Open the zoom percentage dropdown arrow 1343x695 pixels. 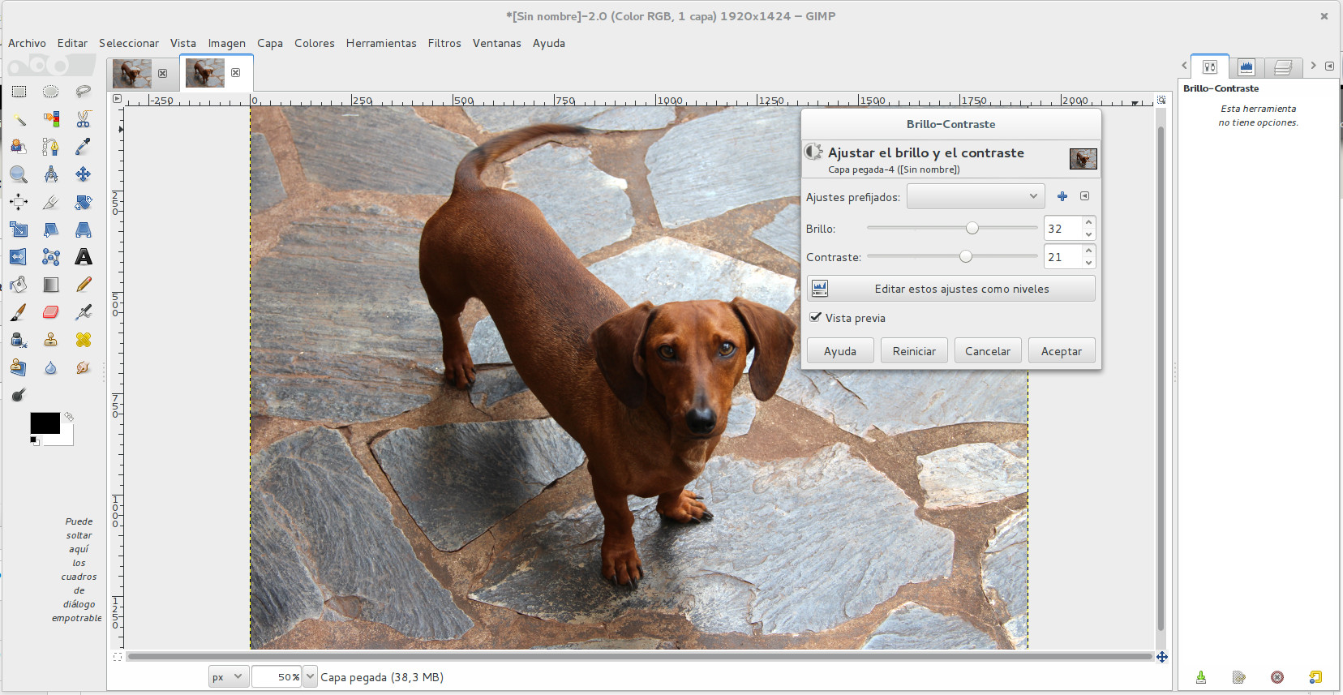click(x=310, y=676)
